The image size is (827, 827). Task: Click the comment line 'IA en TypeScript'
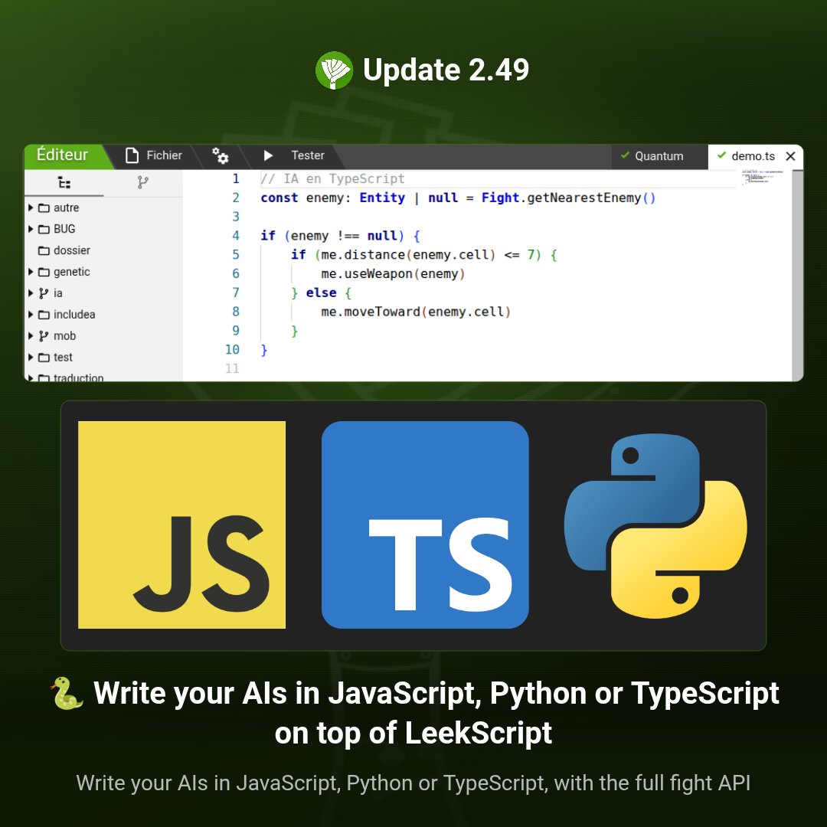coord(333,178)
